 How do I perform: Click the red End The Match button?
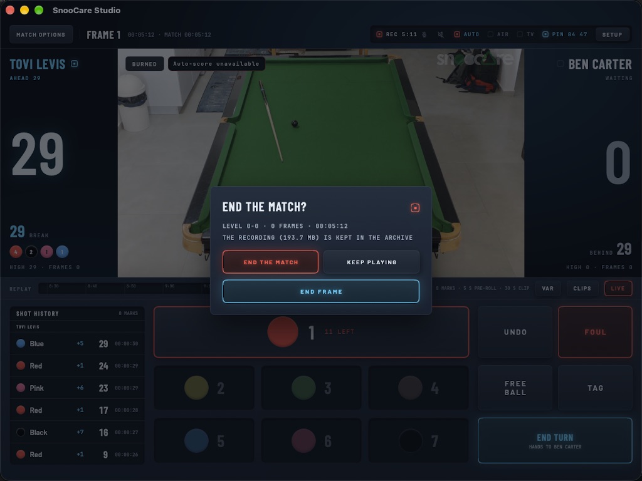point(270,262)
